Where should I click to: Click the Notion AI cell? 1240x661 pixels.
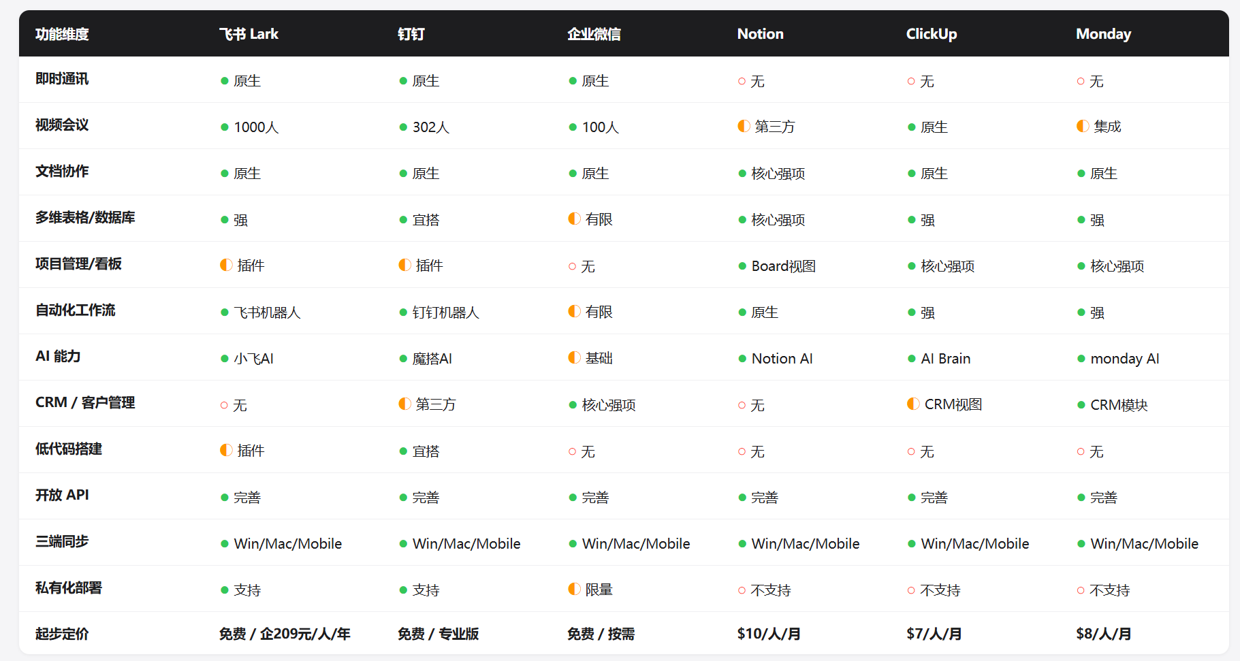776,359
